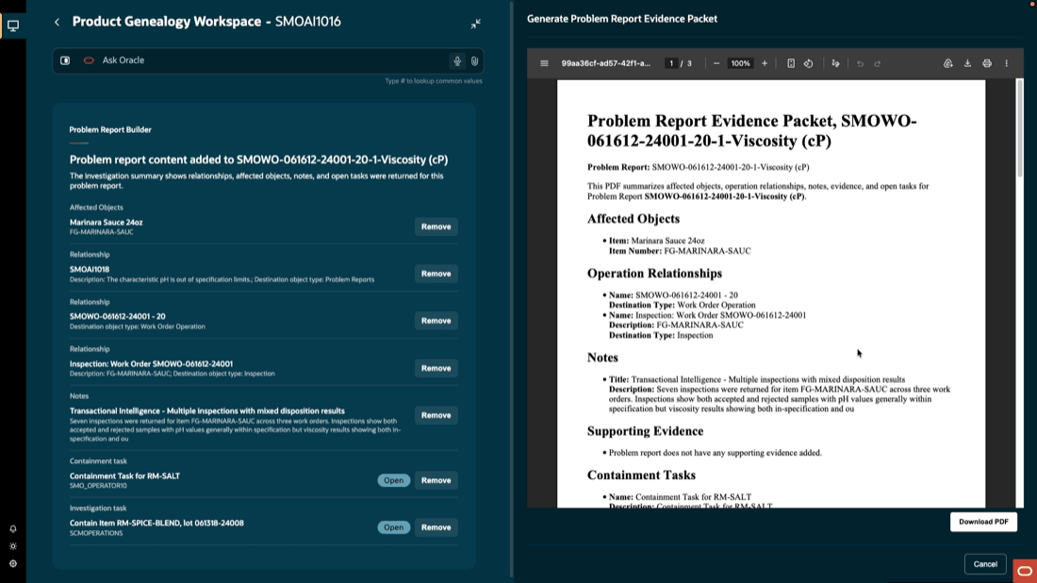The image size is (1037, 583).
Task: Click Generate Problem Report Evidence Packet title
Action: tap(621, 19)
